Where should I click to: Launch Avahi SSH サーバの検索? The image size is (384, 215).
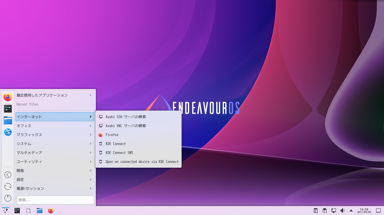point(139,117)
